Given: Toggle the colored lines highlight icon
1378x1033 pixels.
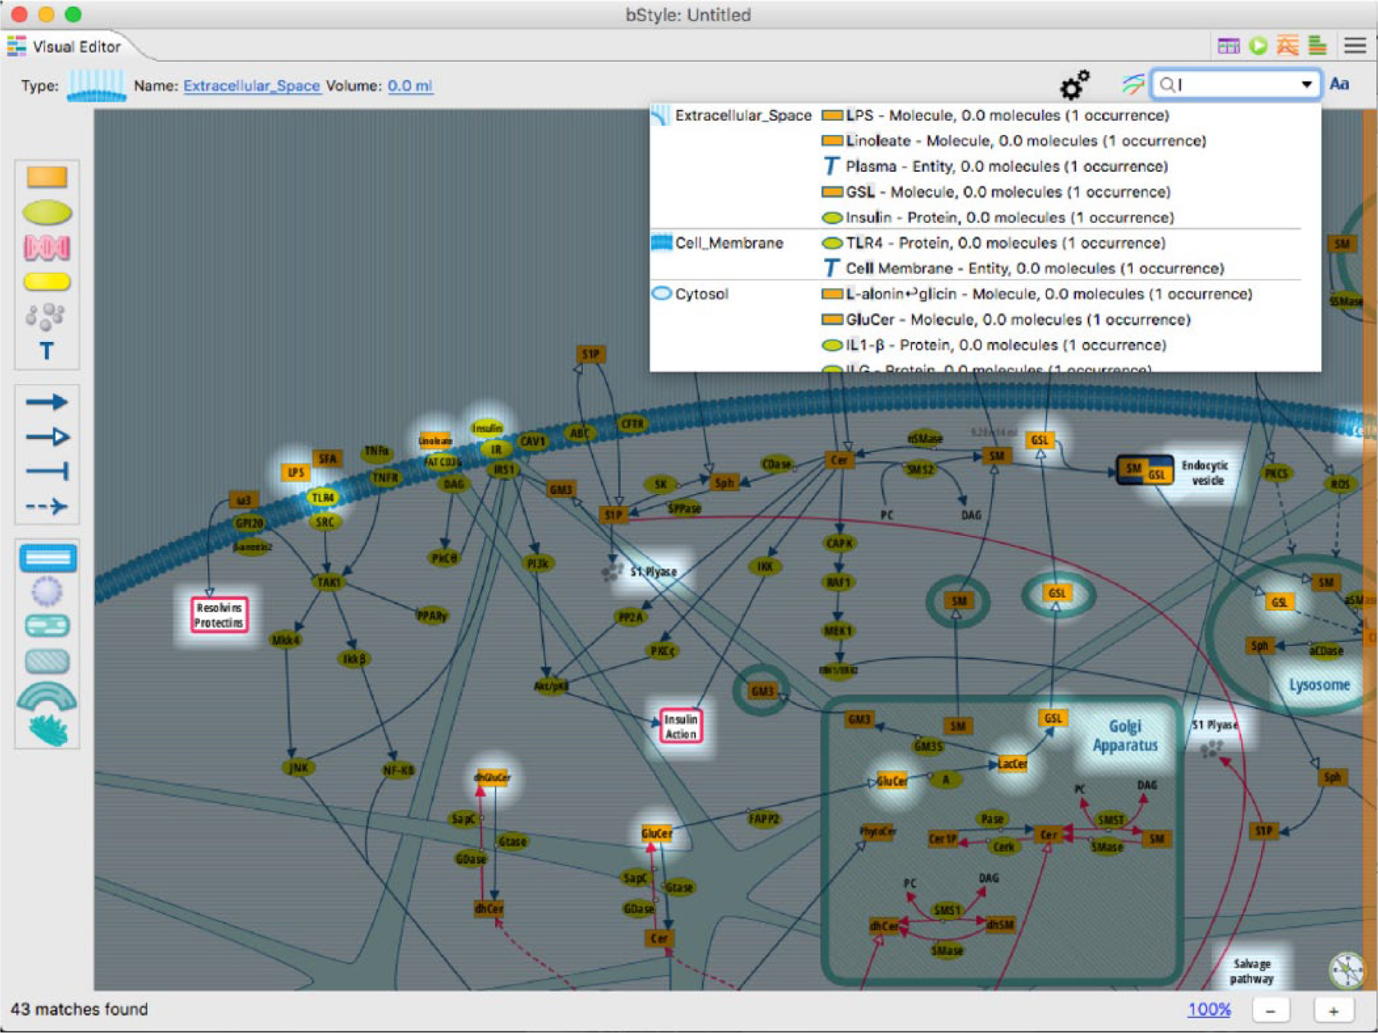Looking at the screenshot, I should (1132, 84).
